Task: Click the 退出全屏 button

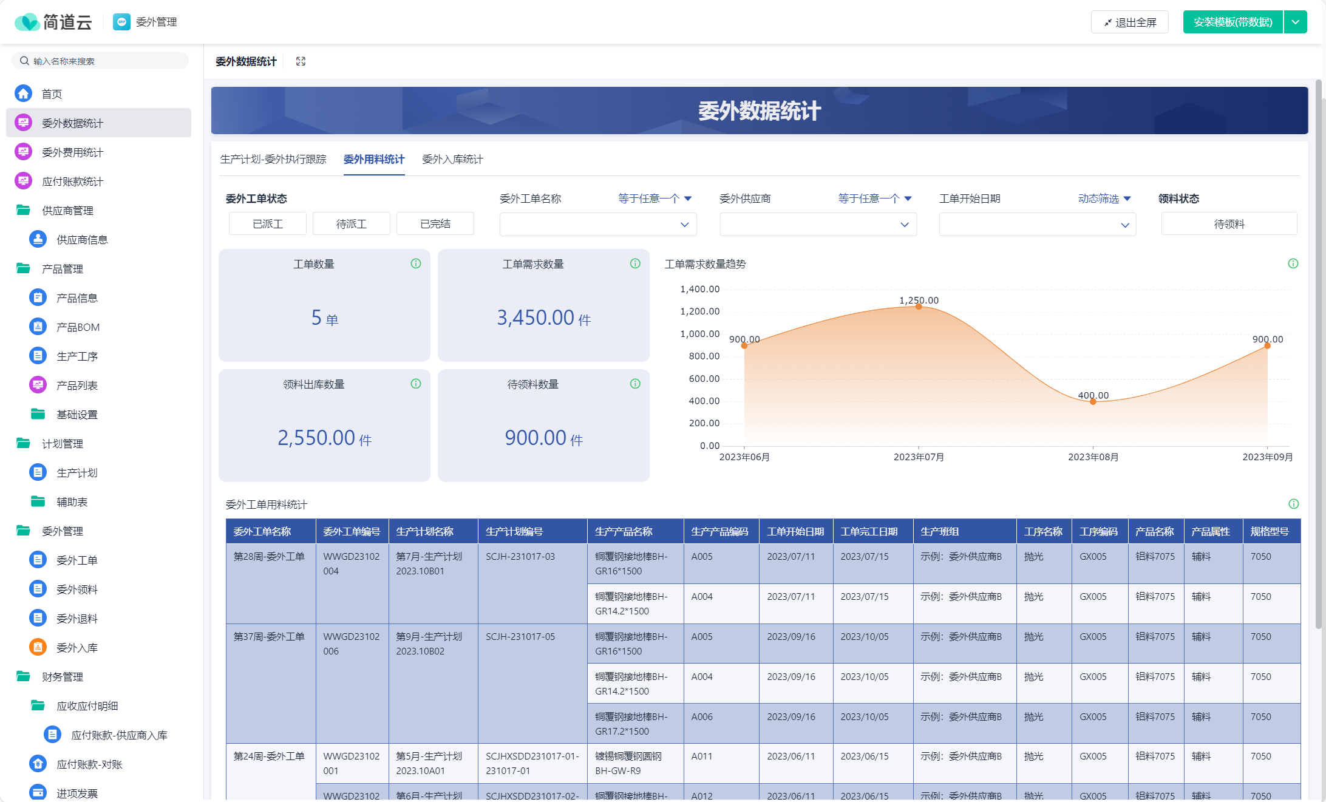Action: point(1130,22)
